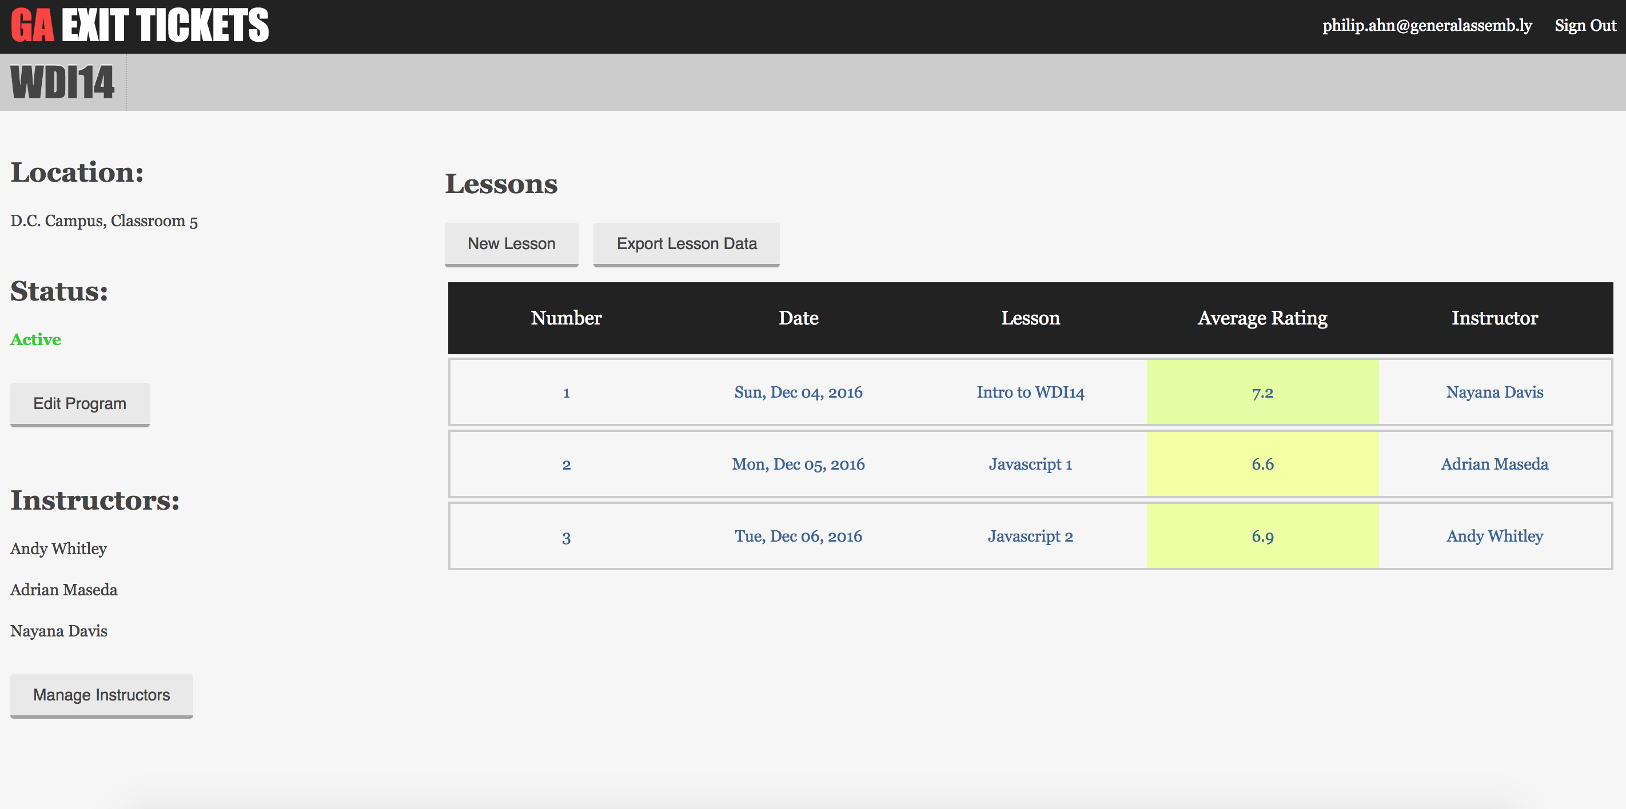Open lesson 2 Javascript 1

click(1030, 464)
